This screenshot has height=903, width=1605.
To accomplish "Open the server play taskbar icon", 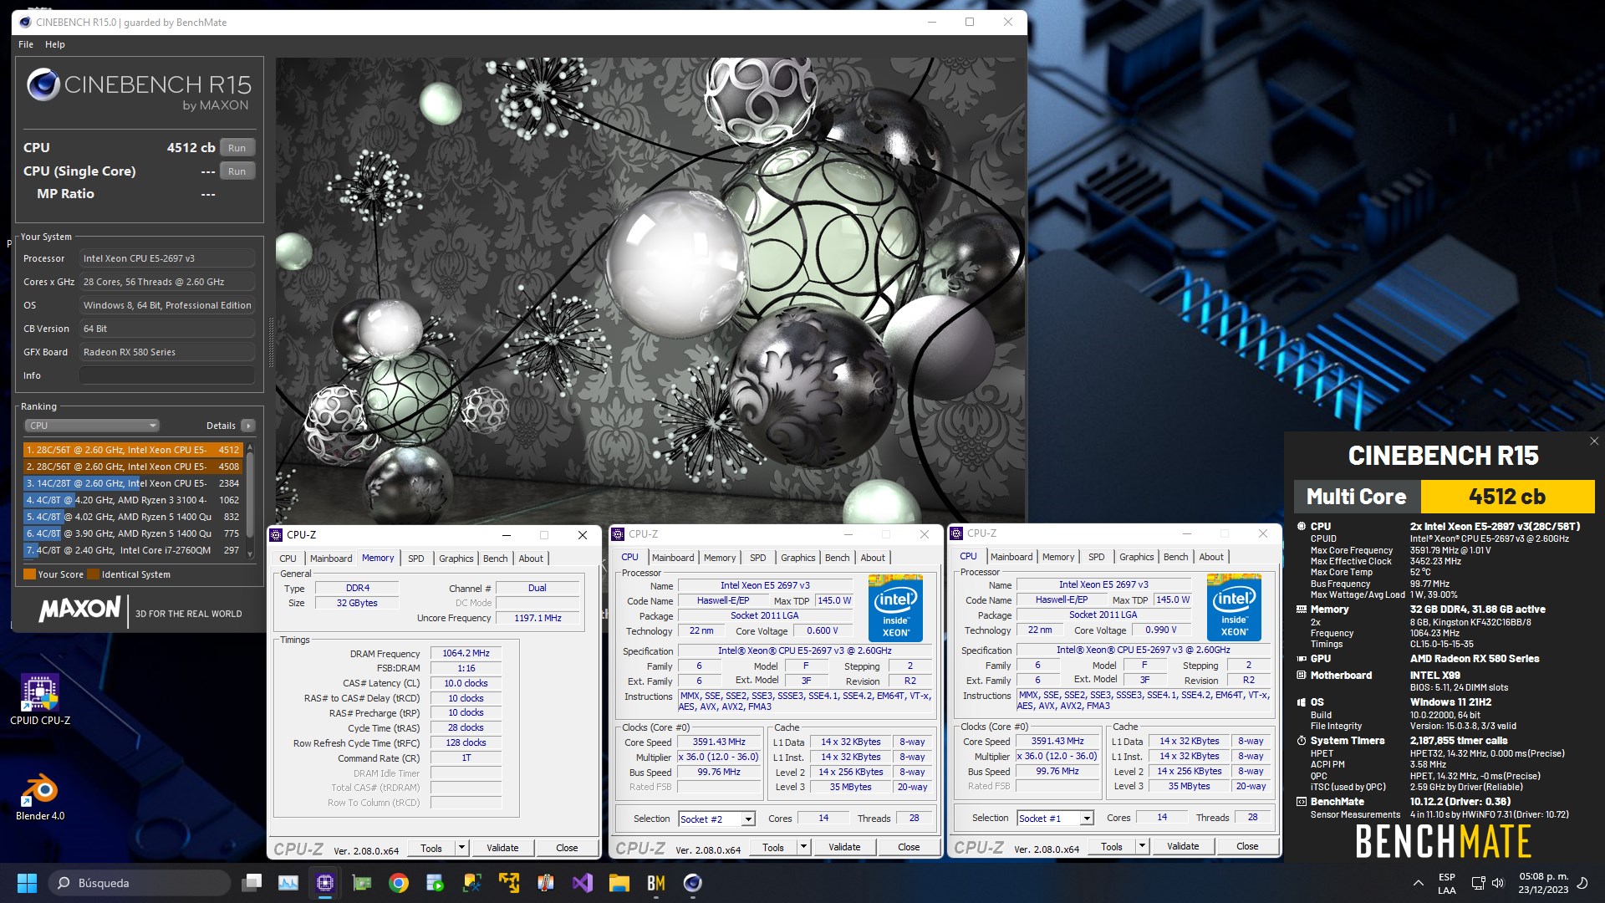I will pos(436,883).
